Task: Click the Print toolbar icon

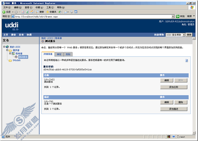Action: click(x=72, y=12)
